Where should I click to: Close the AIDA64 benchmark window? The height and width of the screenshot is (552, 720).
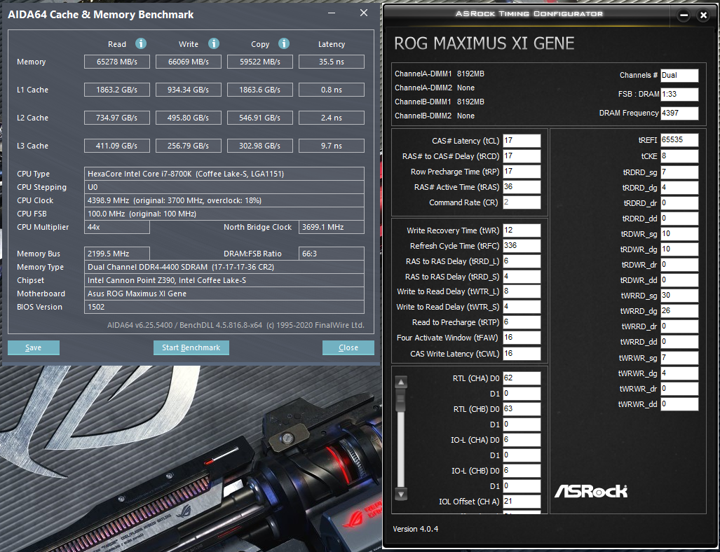click(364, 13)
